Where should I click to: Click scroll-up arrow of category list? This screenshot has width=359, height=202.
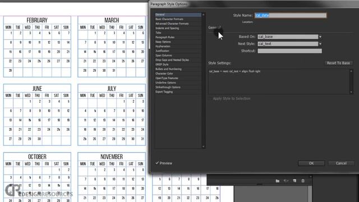pos(203,15)
